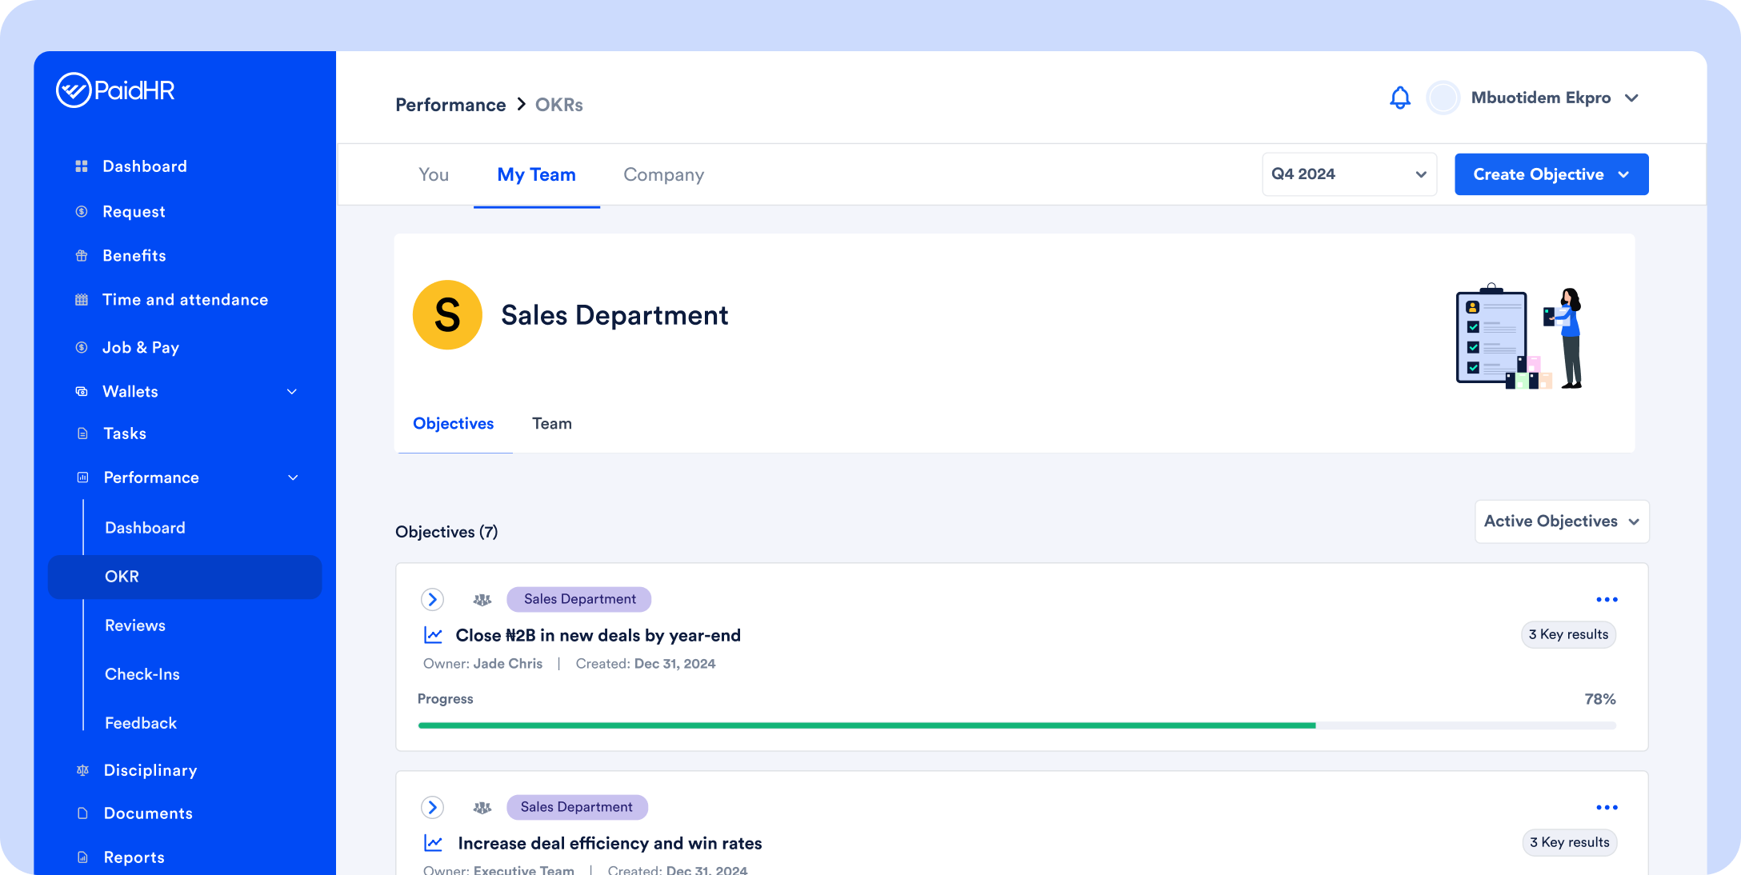Switch to the Company tab
Viewport: 1741px width, 875px height.
click(x=663, y=174)
